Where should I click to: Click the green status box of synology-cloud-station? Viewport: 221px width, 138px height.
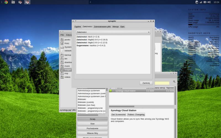point(110,91)
